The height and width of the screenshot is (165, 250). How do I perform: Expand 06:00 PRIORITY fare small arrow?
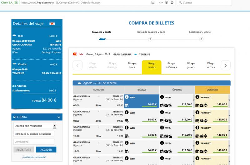pyautogui.click(x=229, y=100)
